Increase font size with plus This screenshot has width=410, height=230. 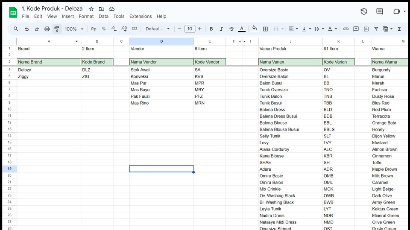tap(200, 29)
